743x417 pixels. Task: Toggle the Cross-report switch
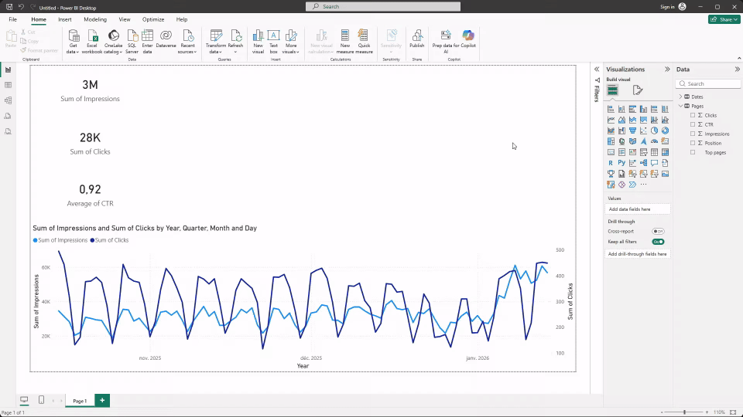click(658, 231)
